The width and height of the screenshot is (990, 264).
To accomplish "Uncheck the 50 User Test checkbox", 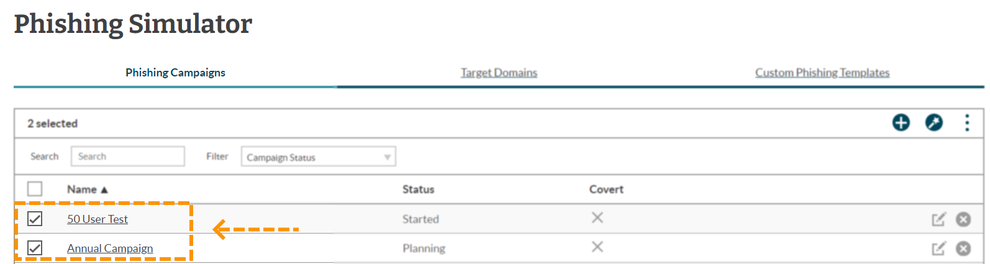I will (x=35, y=219).
